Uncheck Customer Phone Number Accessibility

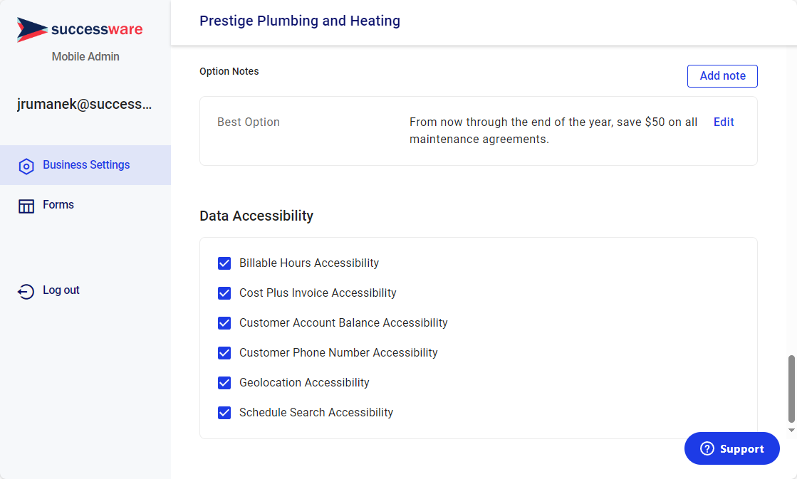tap(224, 353)
